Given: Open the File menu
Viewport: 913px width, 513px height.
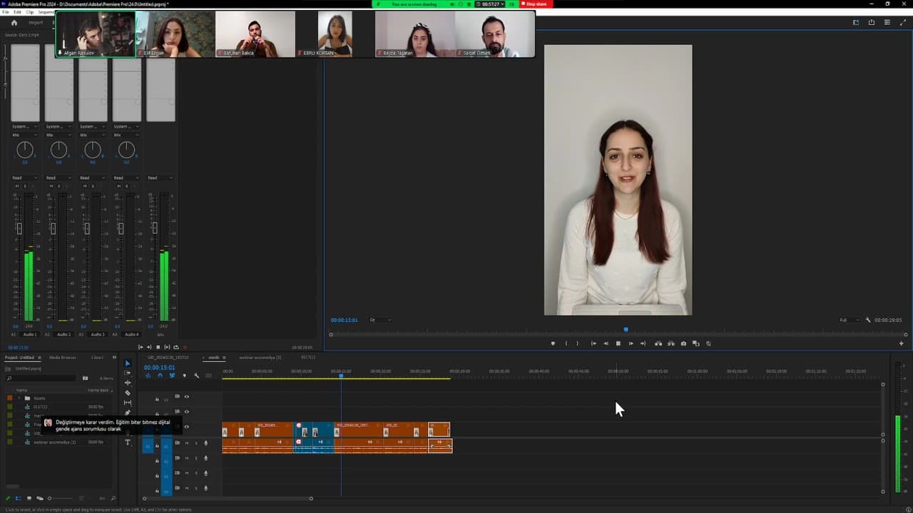Looking at the screenshot, I should (x=6, y=12).
